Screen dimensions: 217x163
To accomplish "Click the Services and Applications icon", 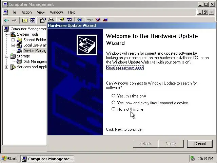I will pyautogui.click(x=13, y=67).
